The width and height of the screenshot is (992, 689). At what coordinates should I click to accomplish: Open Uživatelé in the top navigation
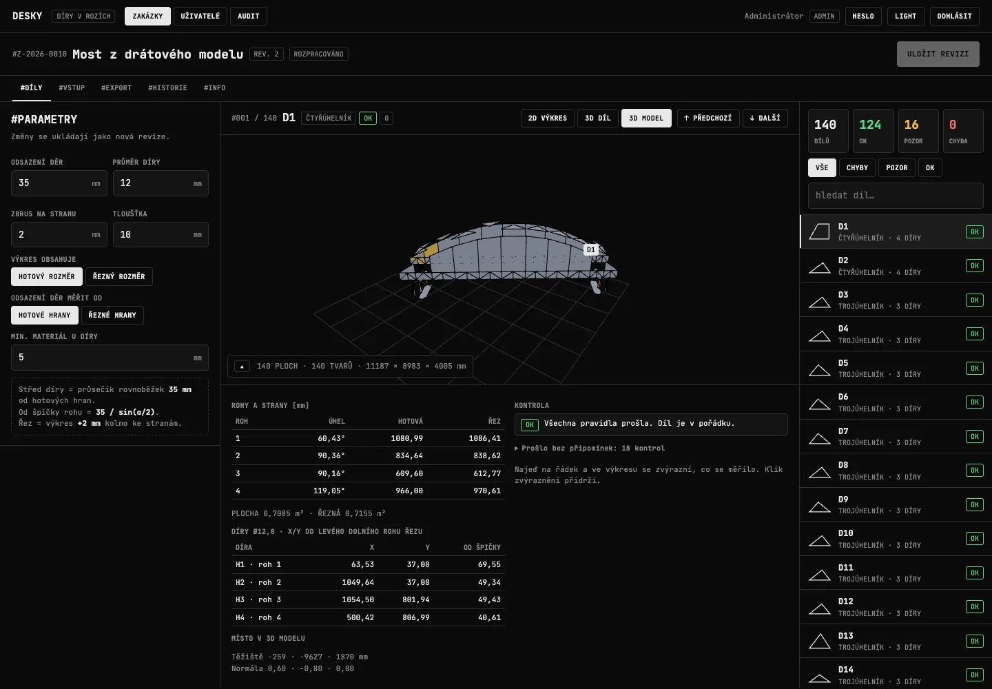[200, 16]
